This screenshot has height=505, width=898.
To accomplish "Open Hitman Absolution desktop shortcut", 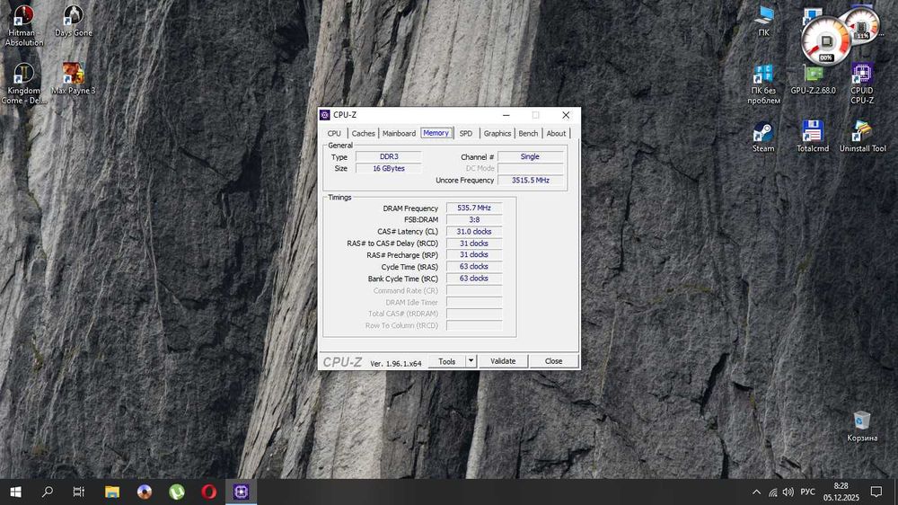I will pyautogui.click(x=23, y=25).
